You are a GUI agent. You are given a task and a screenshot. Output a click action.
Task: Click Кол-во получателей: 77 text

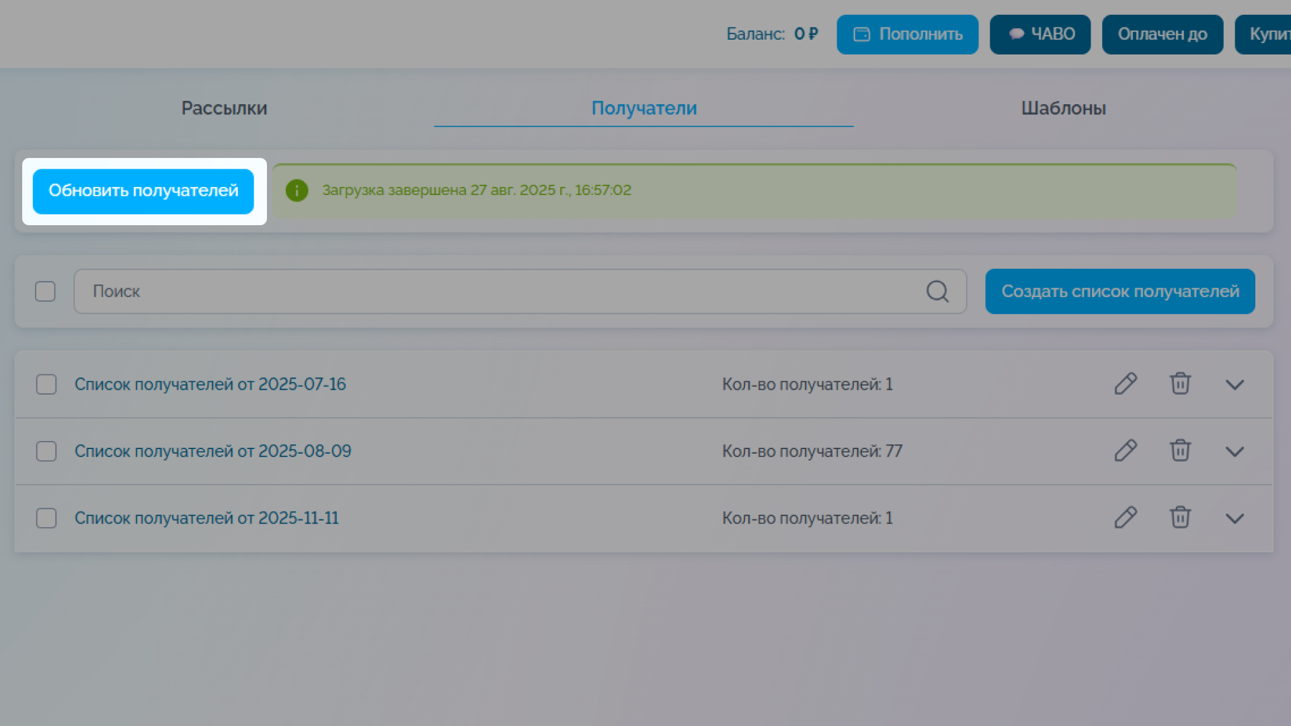pos(812,451)
